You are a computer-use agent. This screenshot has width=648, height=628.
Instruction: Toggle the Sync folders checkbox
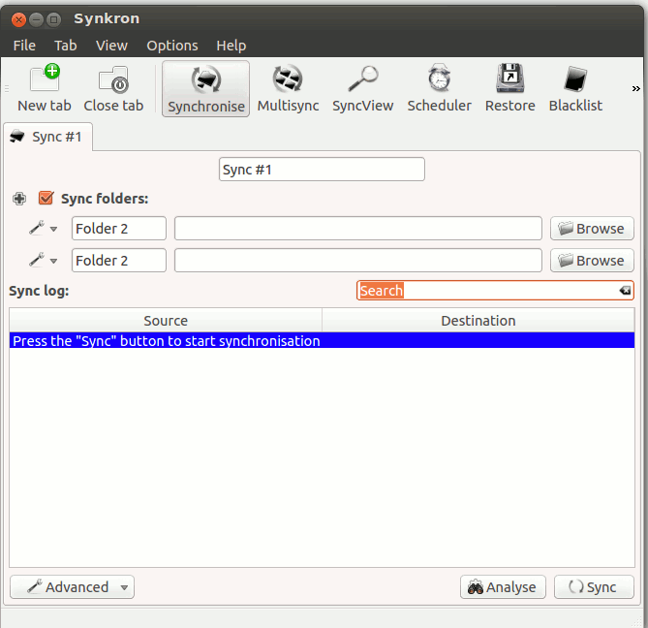point(46,198)
